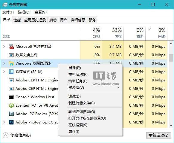
Task: Open the 资源值(V) submenu arrow
Action: [x=118, y=88]
